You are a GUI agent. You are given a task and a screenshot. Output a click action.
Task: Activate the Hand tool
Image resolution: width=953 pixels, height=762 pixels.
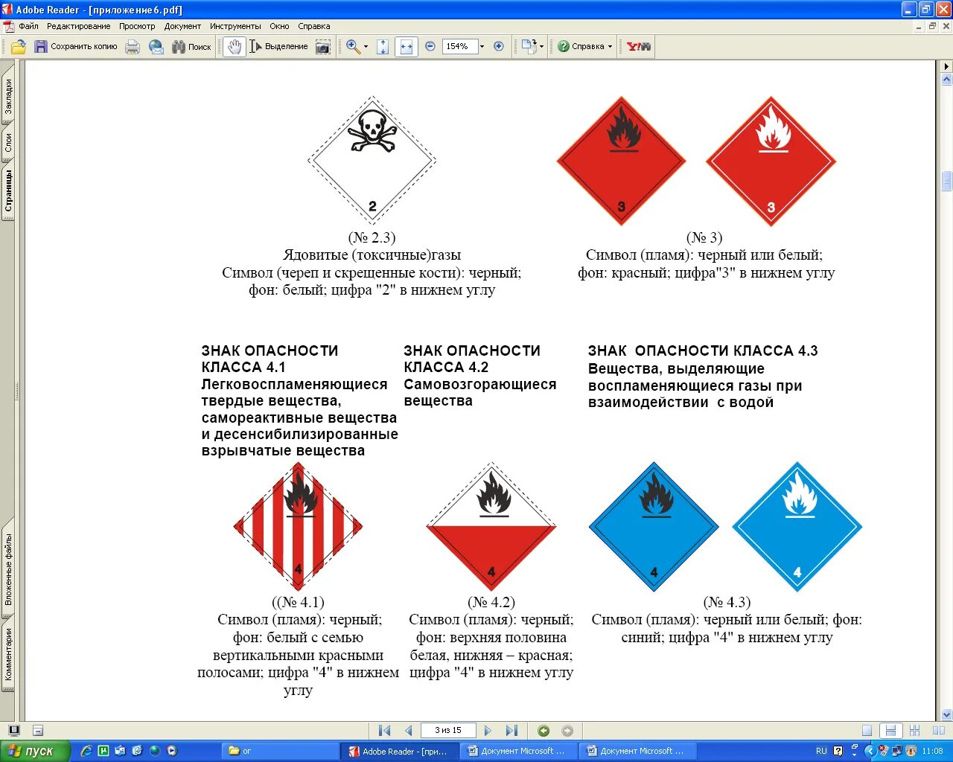pos(235,46)
